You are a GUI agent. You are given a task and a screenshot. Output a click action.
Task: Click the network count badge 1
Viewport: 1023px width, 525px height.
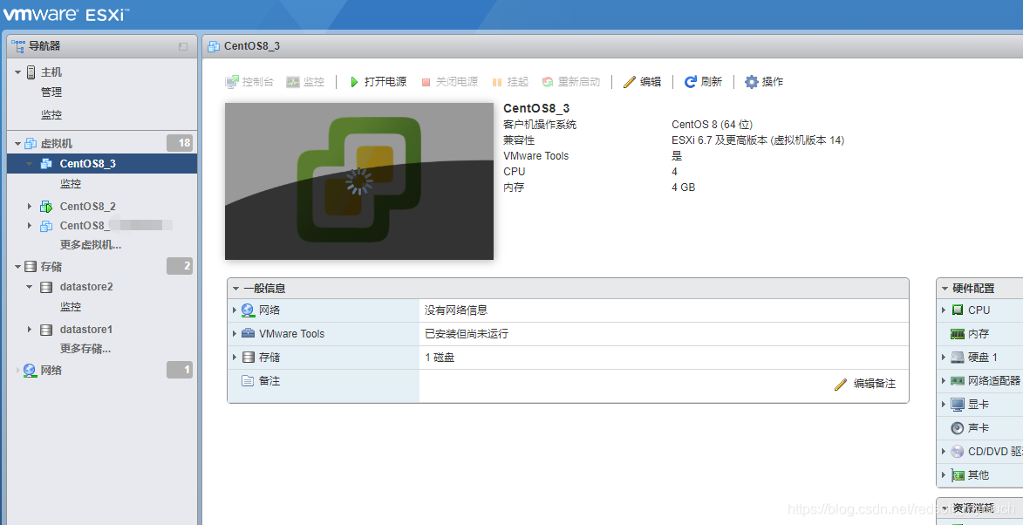[180, 370]
